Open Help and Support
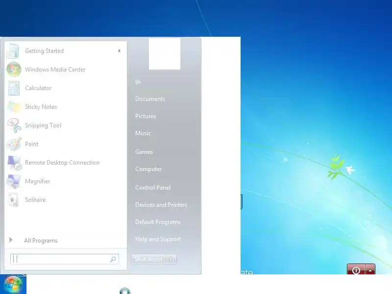 158,239
